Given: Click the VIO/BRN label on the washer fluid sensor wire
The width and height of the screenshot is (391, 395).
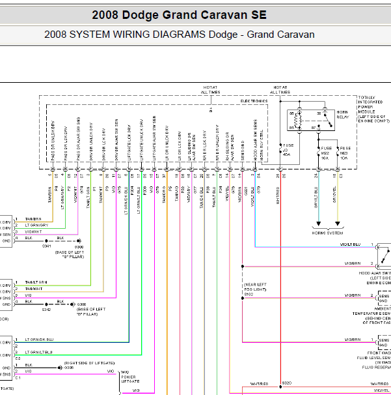Looking at the screenshot, I should pyautogui.click(x=353, y=340).
